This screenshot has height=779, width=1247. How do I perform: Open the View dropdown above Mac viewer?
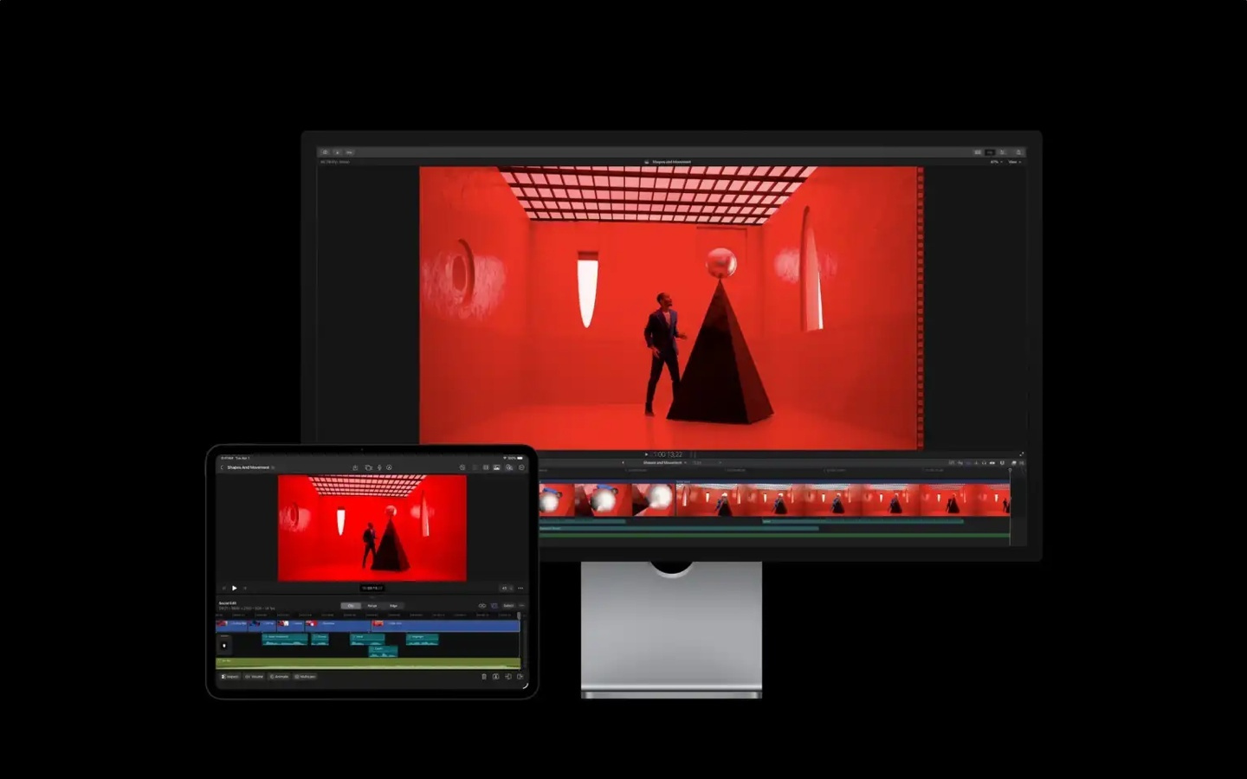pos(1013,162)
